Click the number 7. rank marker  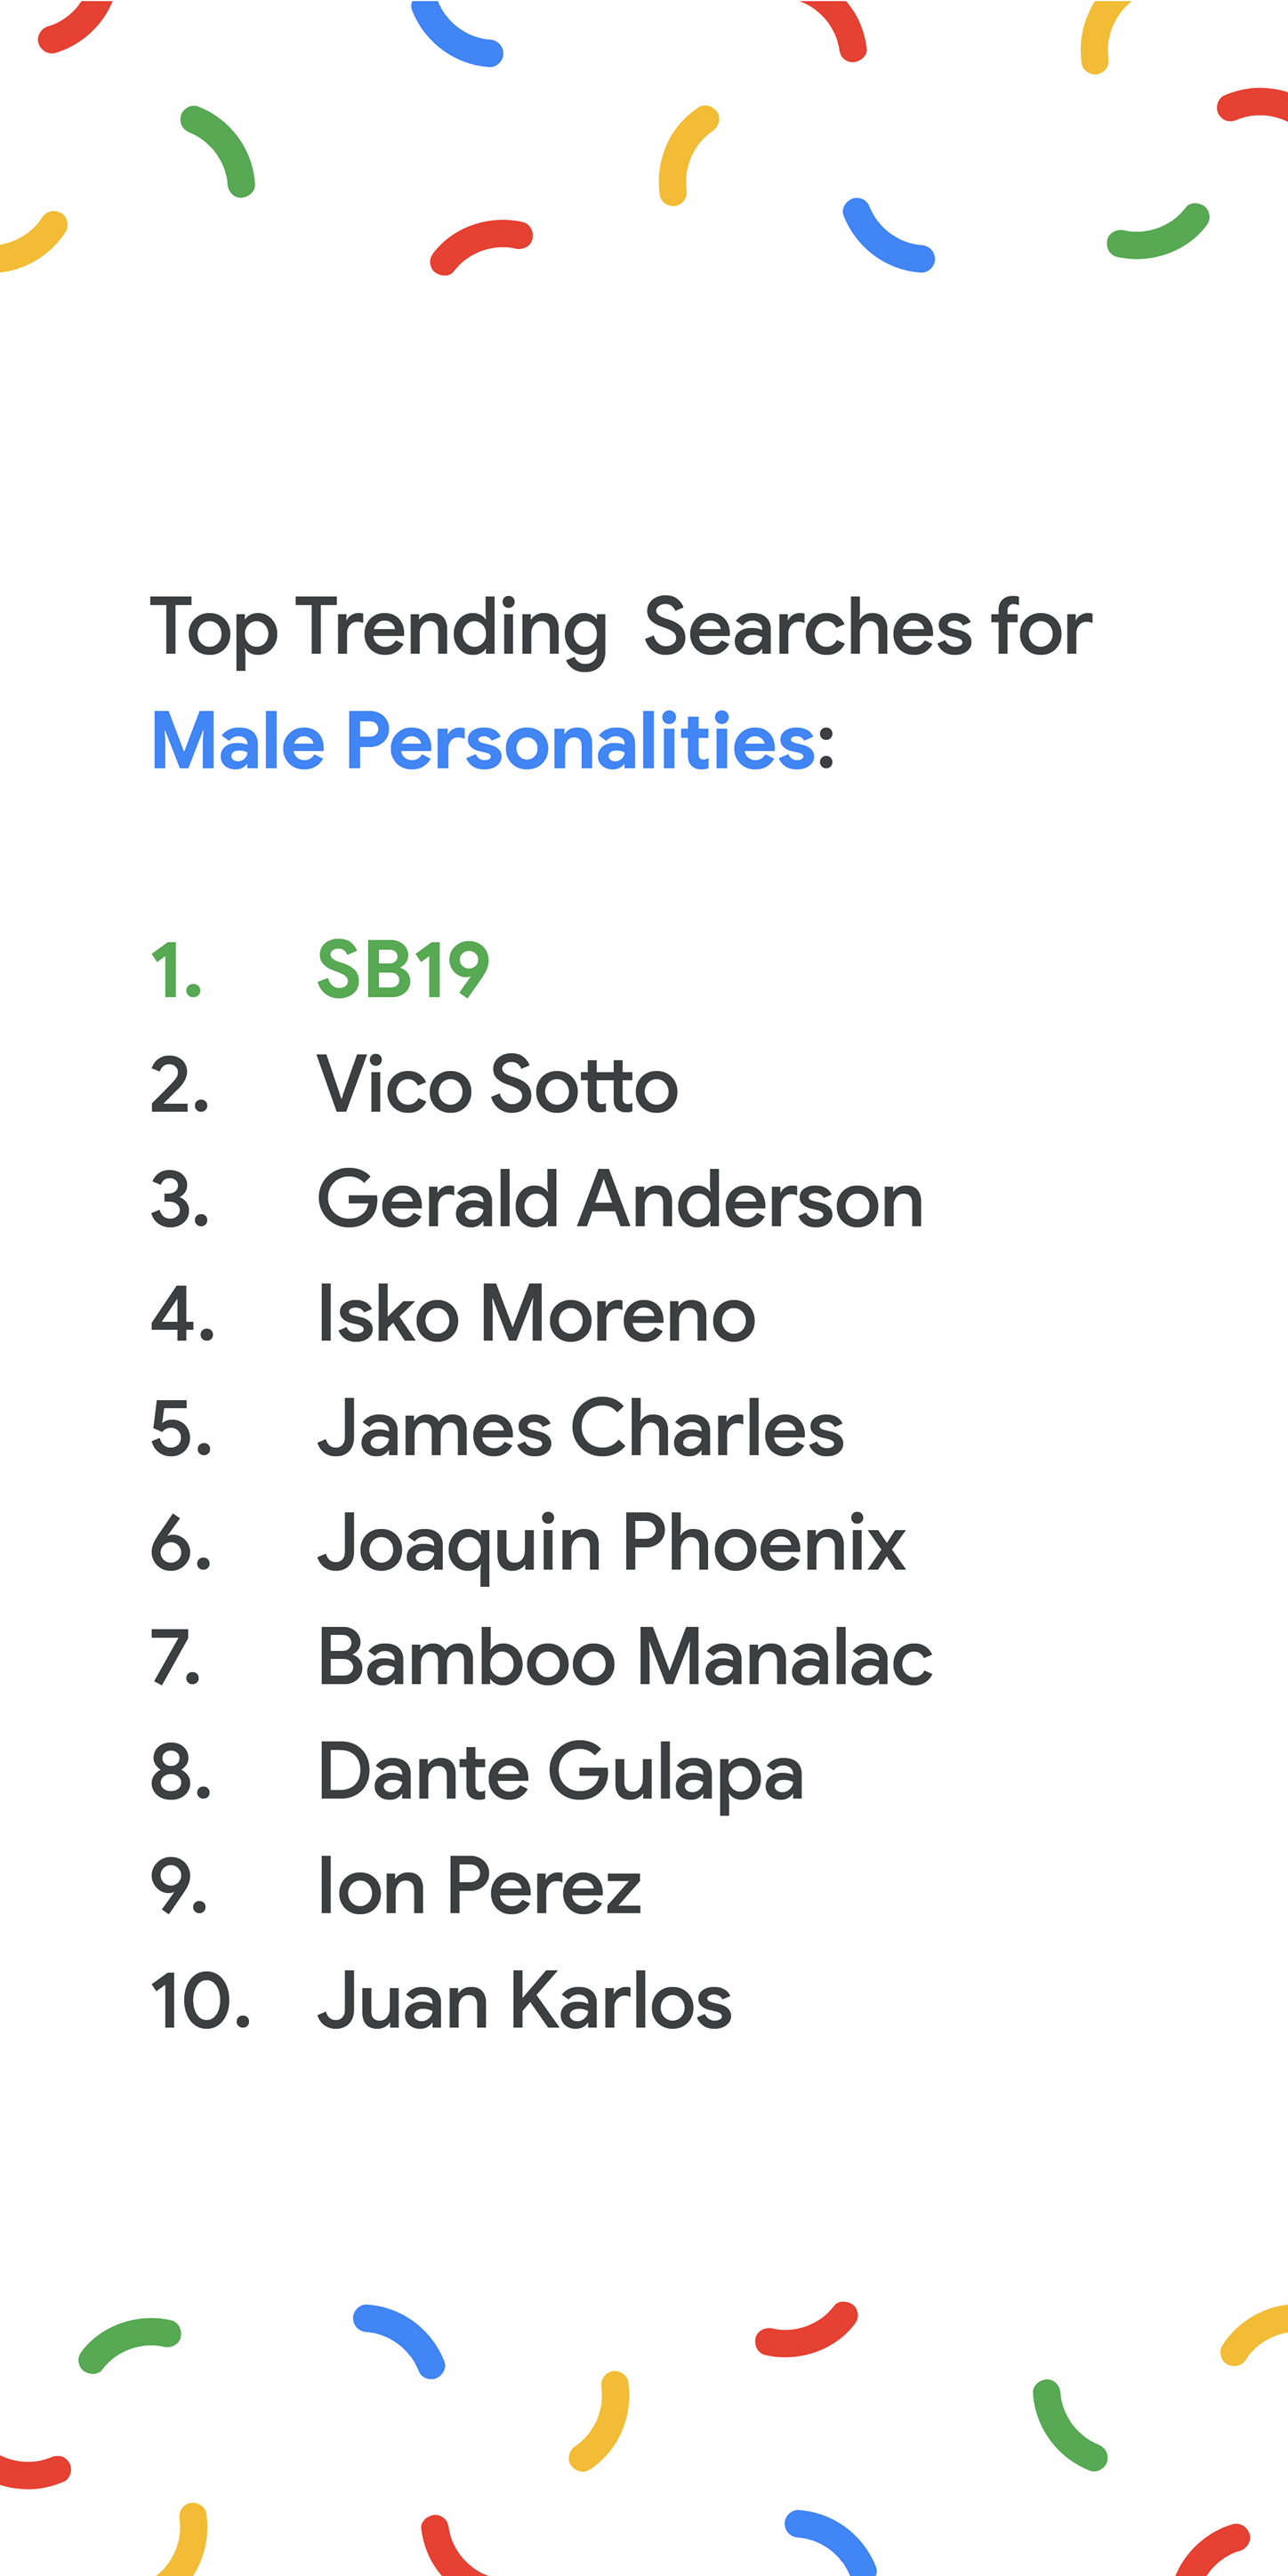(177, 1657)
